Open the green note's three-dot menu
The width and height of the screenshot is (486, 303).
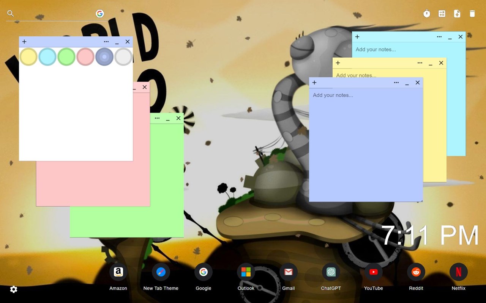(x=157, y=118)
